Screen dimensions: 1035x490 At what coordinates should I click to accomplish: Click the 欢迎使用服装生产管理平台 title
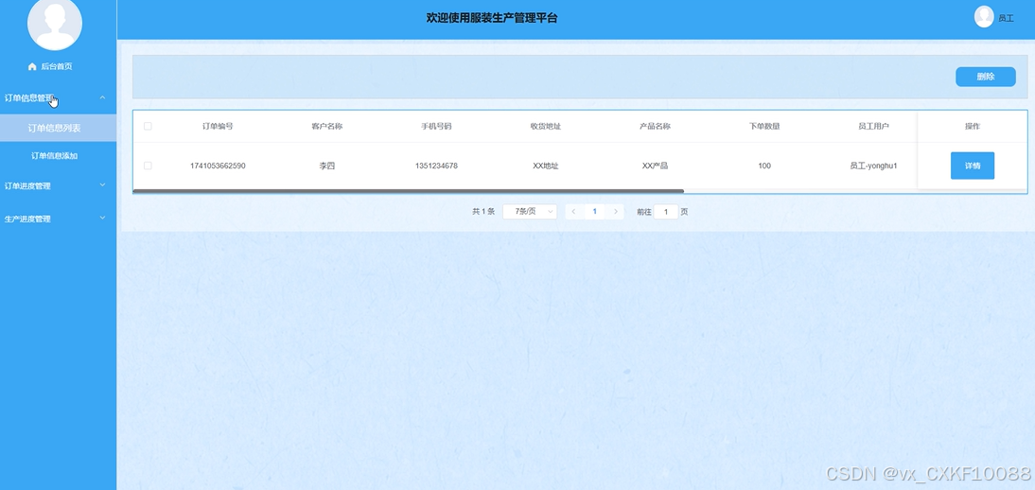[492, 18]
